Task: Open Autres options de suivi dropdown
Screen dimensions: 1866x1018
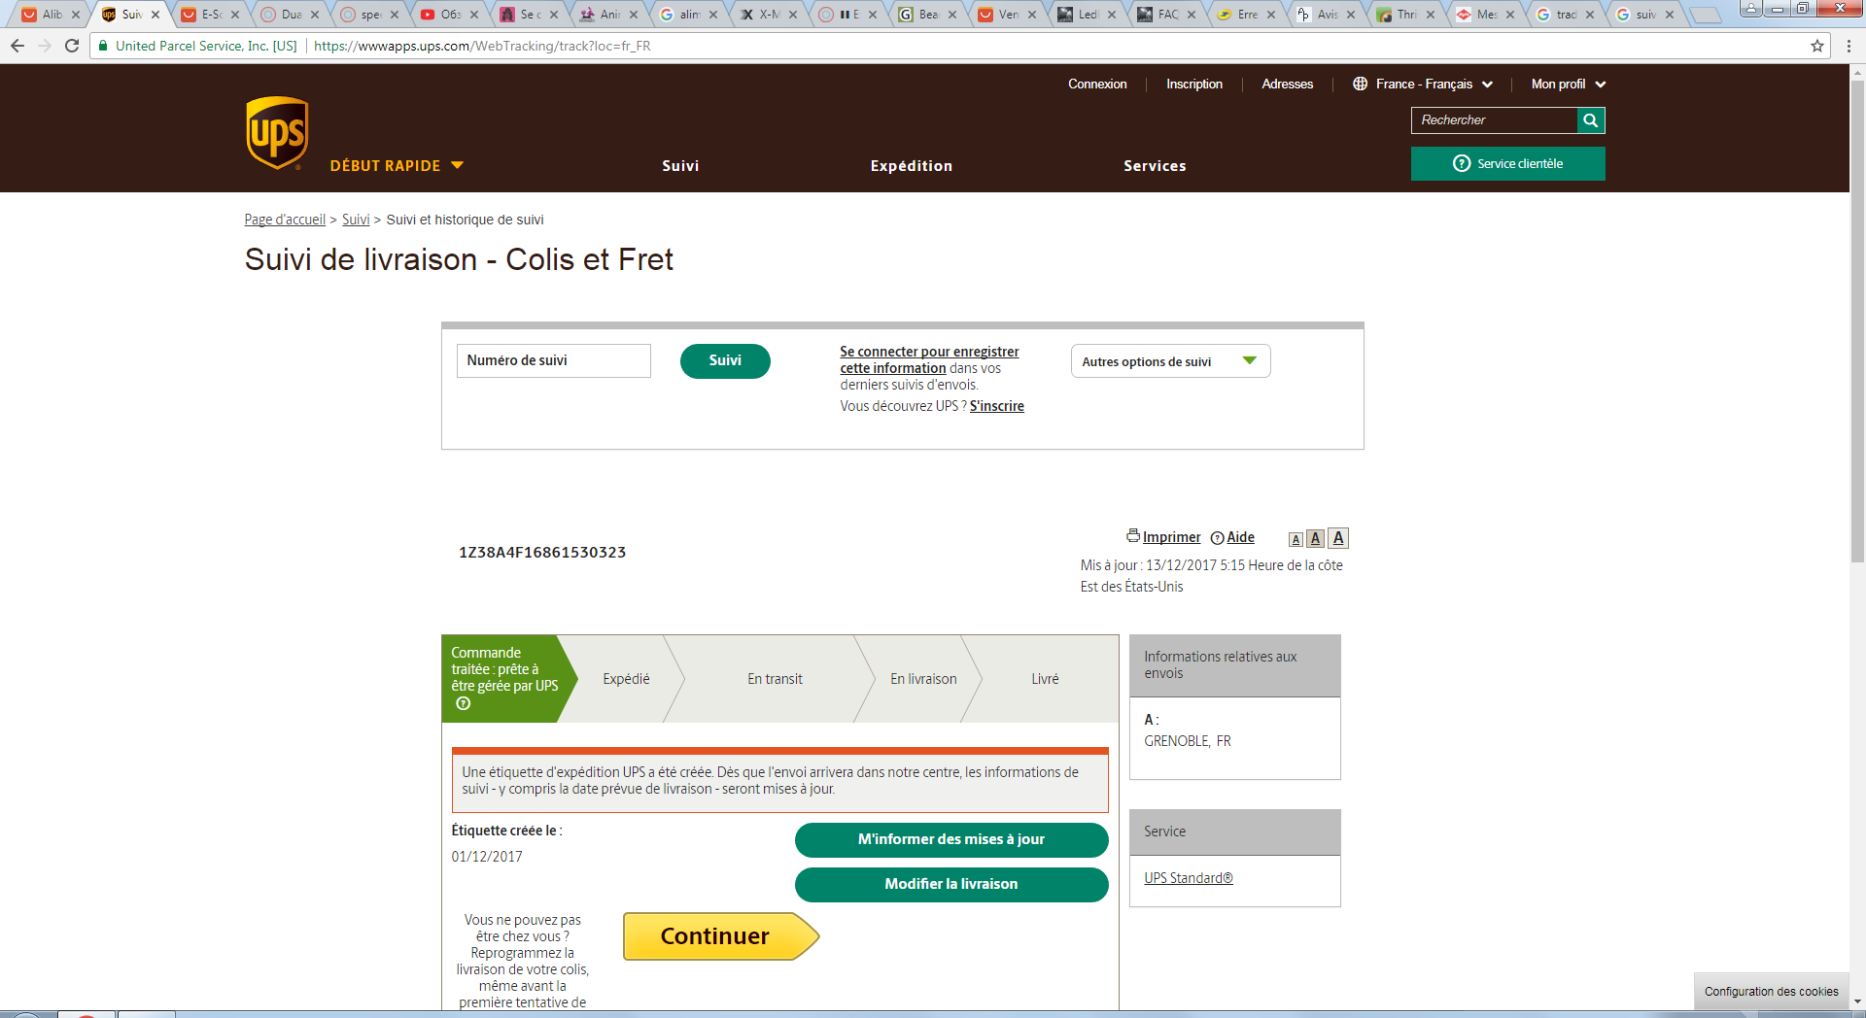Action: tap(1170, 361)
